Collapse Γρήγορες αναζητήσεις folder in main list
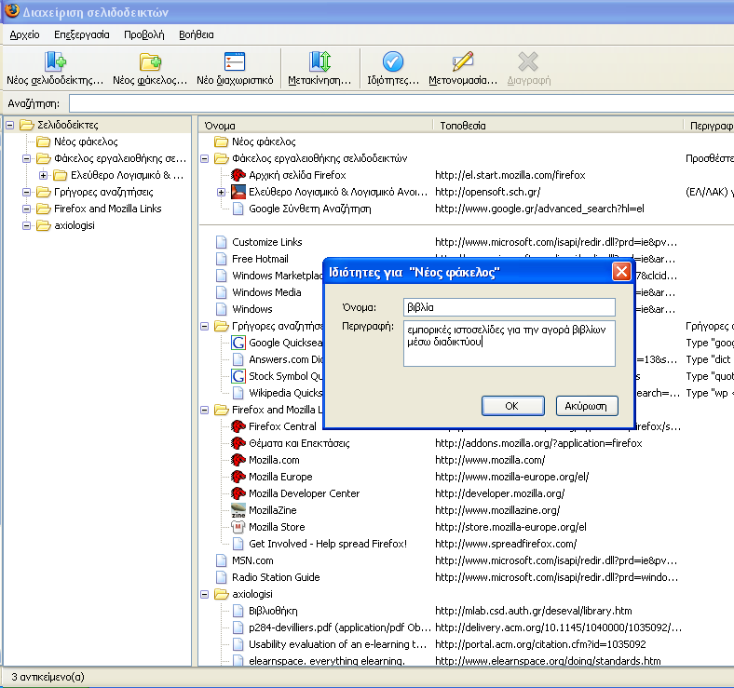734x688 pixels. (205, 326)
